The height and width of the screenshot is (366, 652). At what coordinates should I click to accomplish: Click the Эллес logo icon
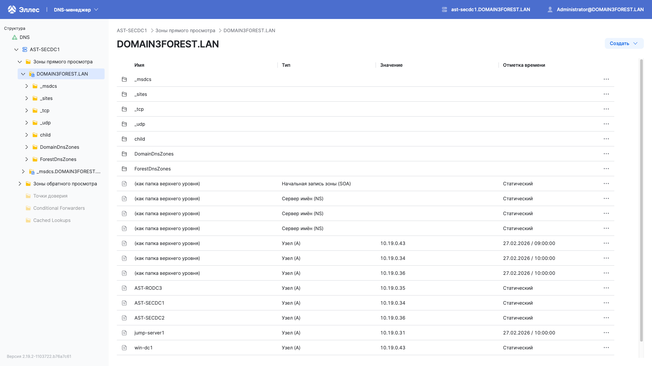coord(12,9)
